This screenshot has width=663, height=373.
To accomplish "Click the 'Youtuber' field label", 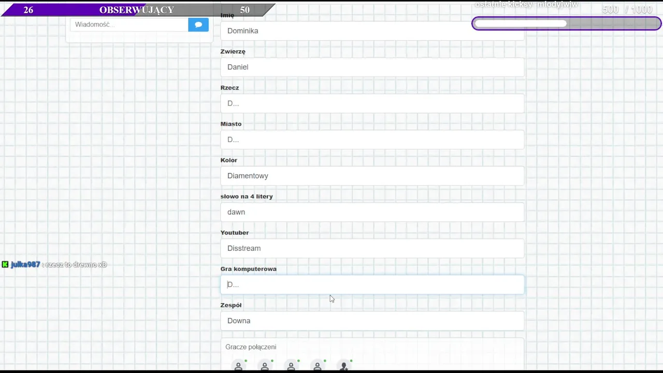I will (235, 233).
